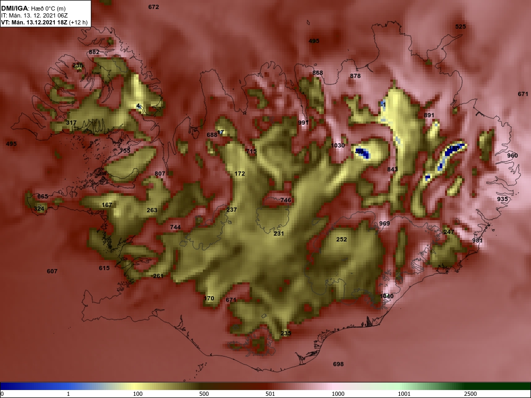Select the 981 value
Image resolution: width=531 pixels, height=398 pixels.
(477, 240)
